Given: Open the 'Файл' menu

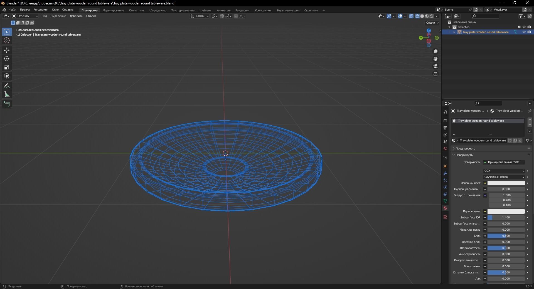Looking at the screenshot, I should tap(13, 10).
